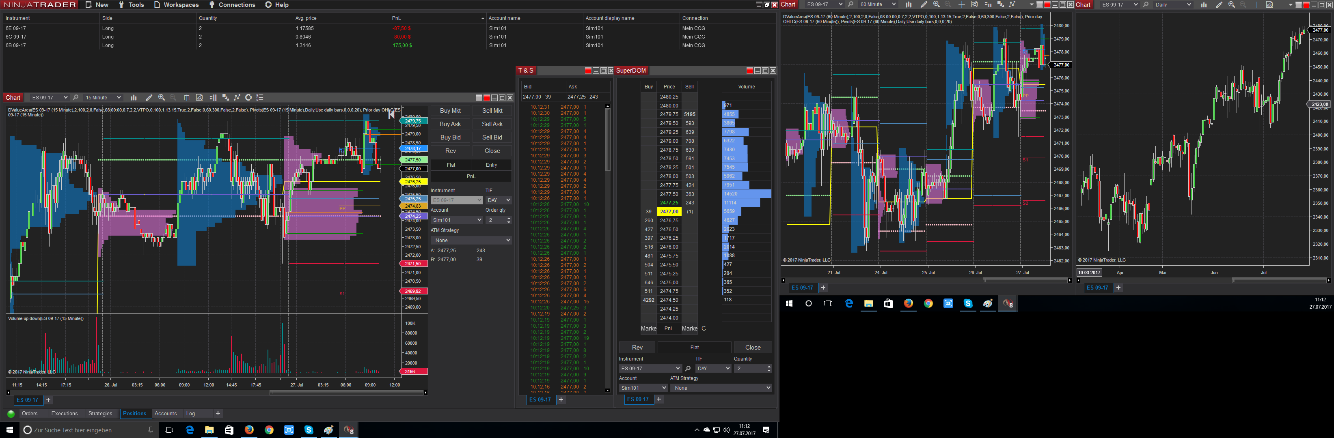Open the Daily interval dropdown
The height and width of the screenshot is (438, 1334).
[1173, 4]
